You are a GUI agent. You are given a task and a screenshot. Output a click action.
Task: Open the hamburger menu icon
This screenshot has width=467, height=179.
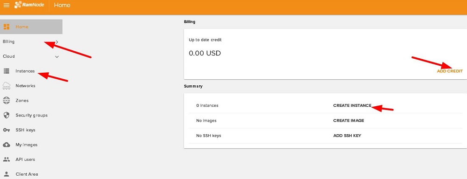point(6,5)
